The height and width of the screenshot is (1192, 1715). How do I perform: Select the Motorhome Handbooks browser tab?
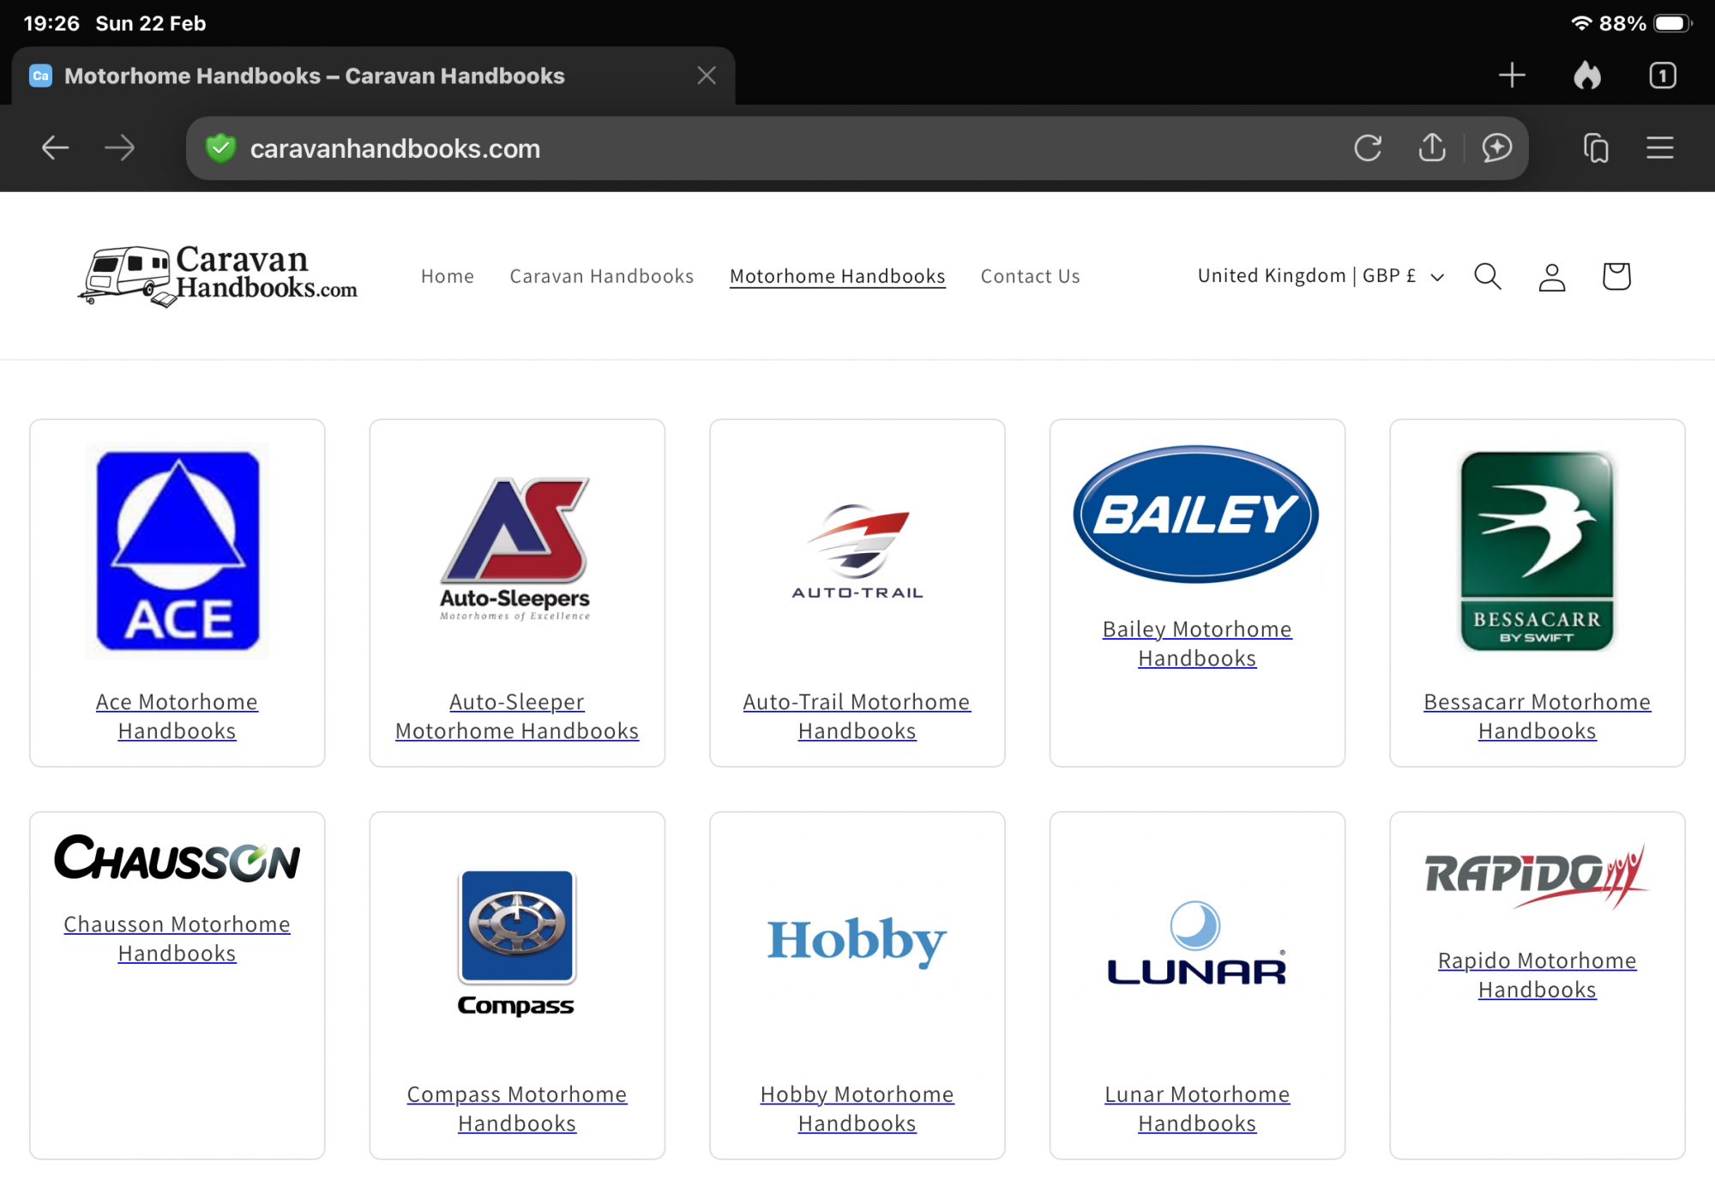click(x=314, y=75)
